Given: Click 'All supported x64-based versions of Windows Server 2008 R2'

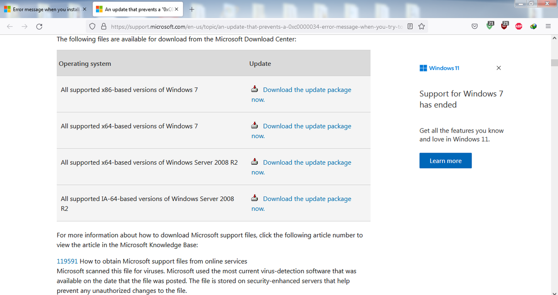Looking at the screenshot, I should tap(149, 162).
